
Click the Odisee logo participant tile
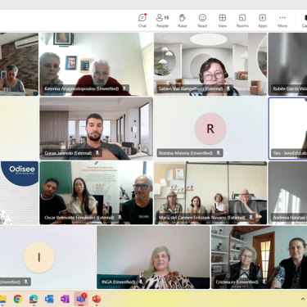pyautogui.click(x=19, y=193)
